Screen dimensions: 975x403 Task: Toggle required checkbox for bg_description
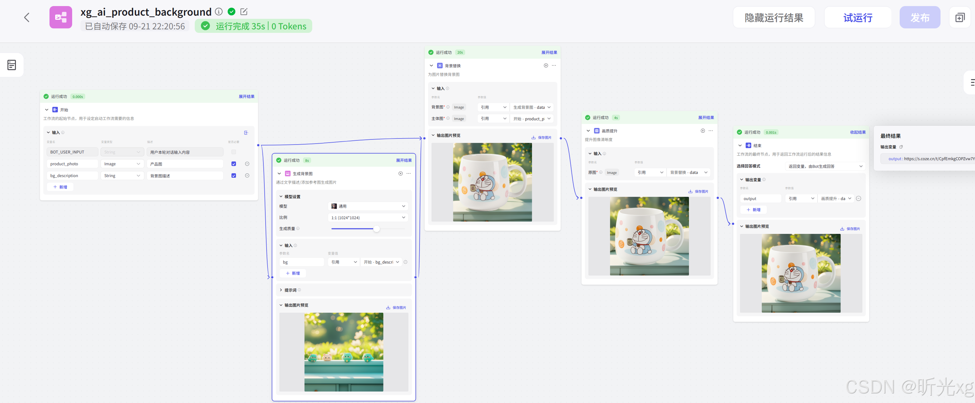pos(233,175)
